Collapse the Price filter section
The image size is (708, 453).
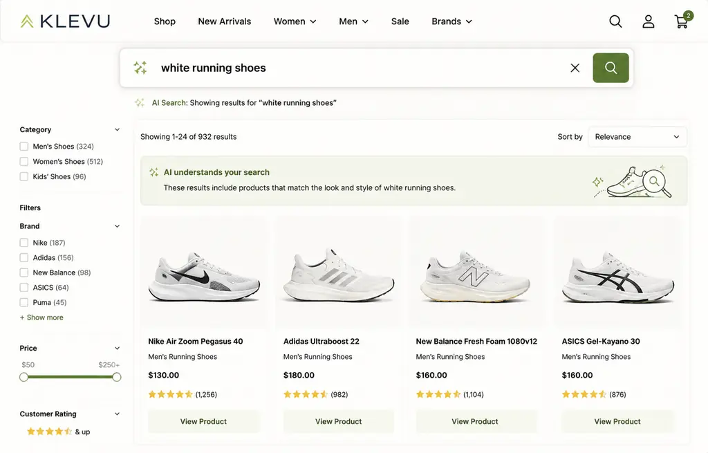click(x=117, y=348)
